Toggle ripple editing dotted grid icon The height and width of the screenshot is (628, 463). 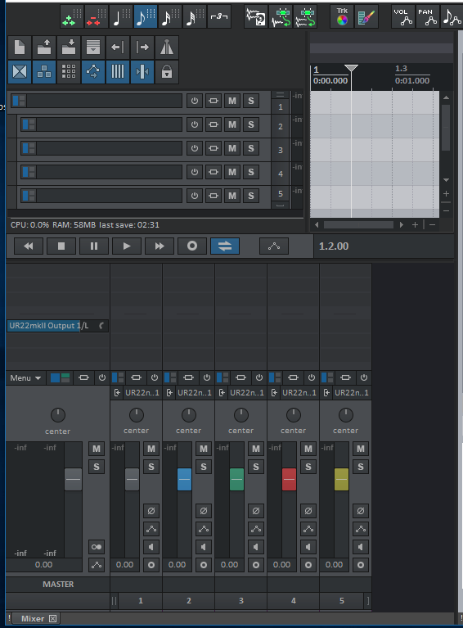click(x=69, y=72)
